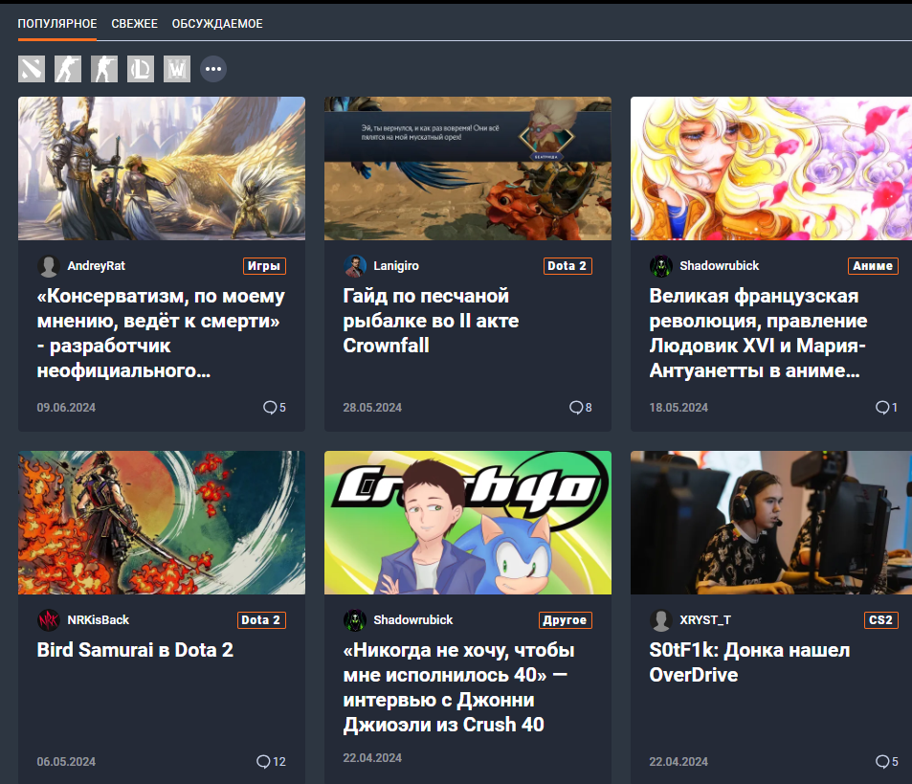Click the date 28.05.2024
Screen dimensions: 912x784
(x=372, y=407)
